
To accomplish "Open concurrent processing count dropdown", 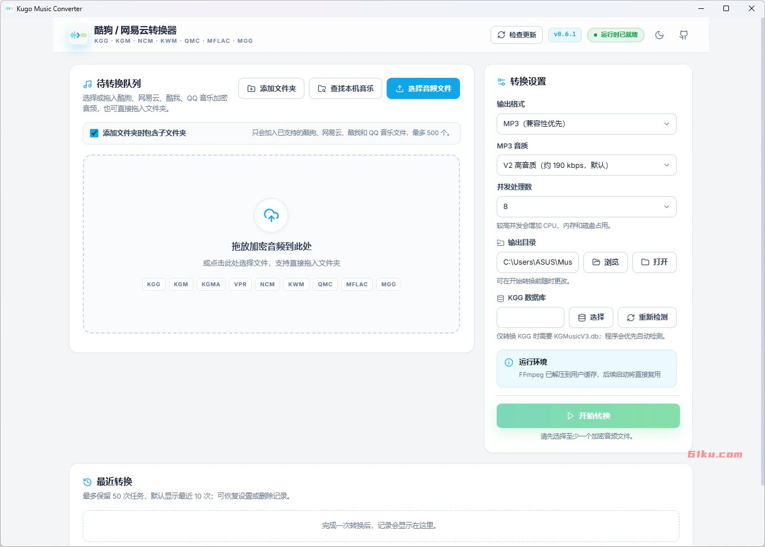I will pos(586,207).
